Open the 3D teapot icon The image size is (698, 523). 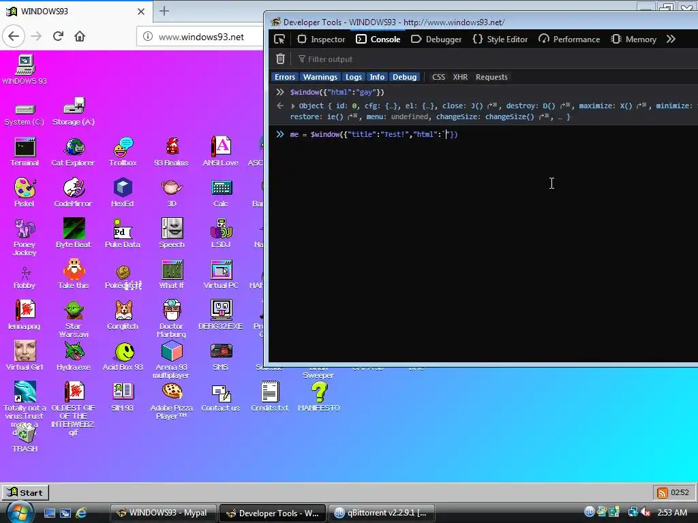(172, 193)
